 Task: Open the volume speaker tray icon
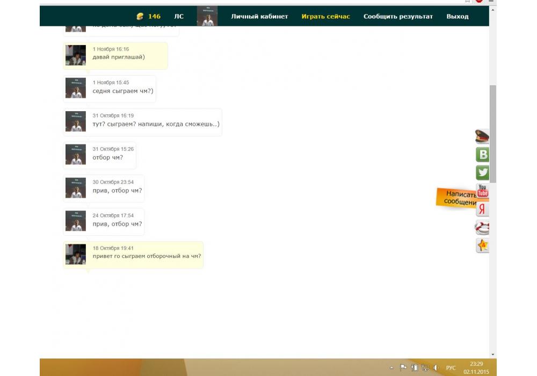(x=436, y=368)
